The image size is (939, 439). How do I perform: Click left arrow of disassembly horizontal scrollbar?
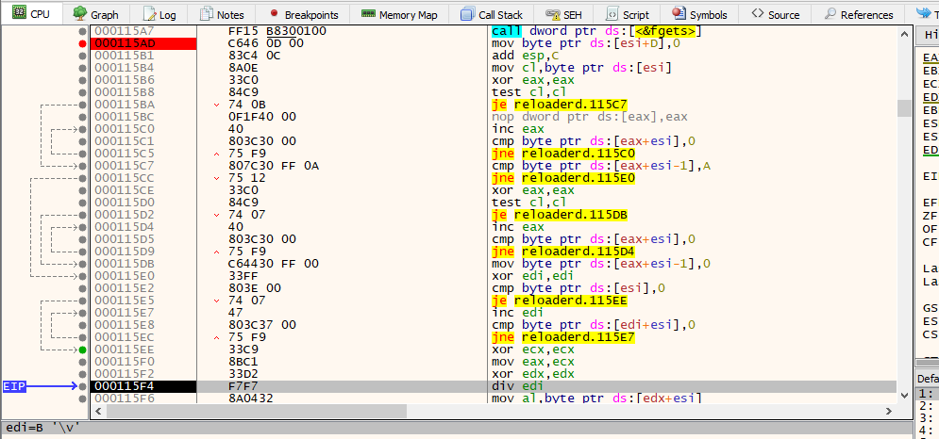99,411
